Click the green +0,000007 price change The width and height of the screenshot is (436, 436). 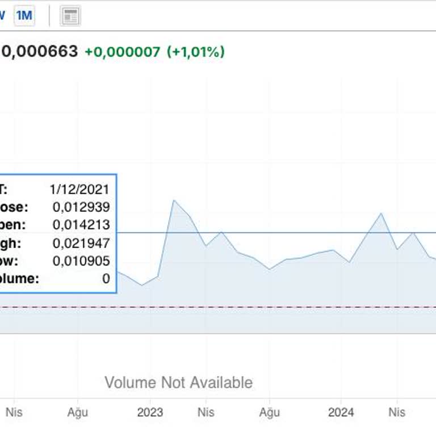point(123,52)
